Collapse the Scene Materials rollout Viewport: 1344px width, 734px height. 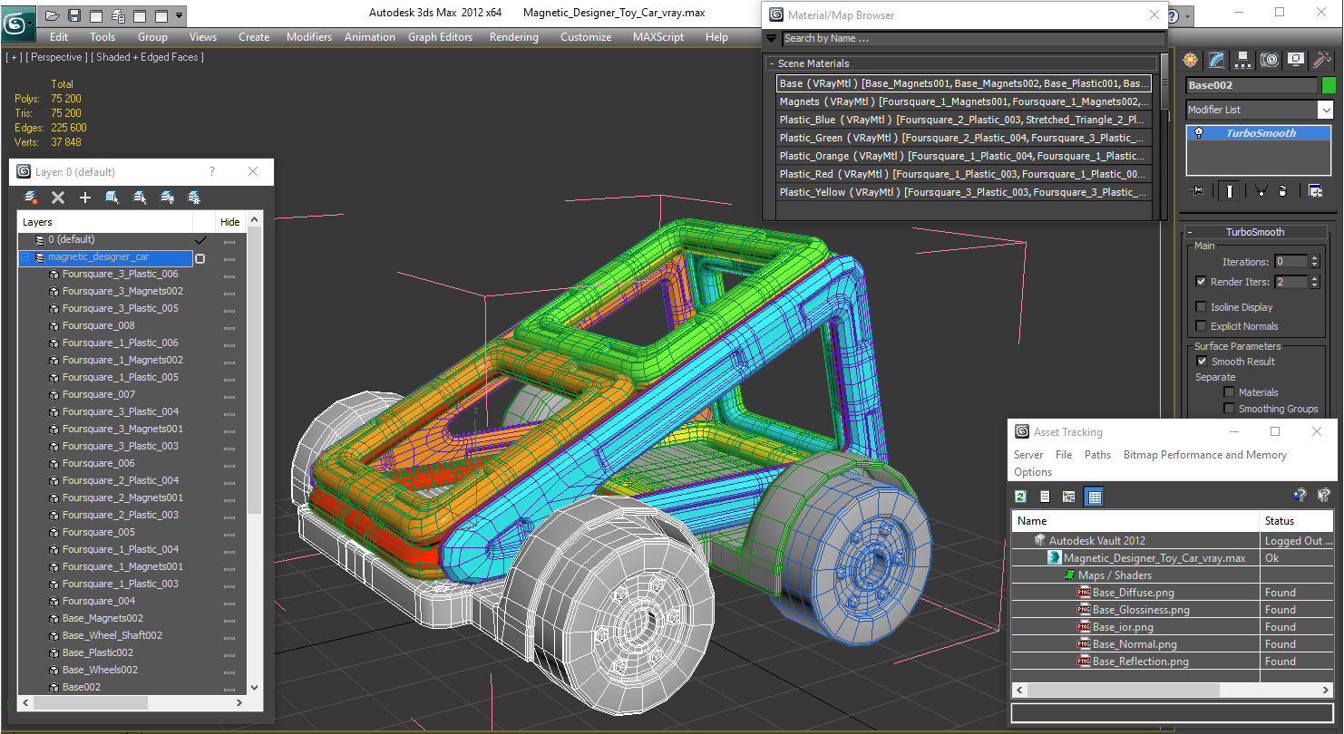tap(772, 63)
